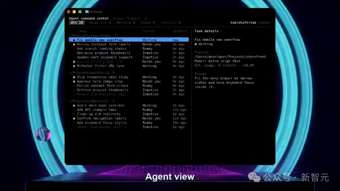The height and width of the screenshot is (191, 340).
Task: Click hollow status circle beside Clean up old redirects
Action: click(74, 114)
